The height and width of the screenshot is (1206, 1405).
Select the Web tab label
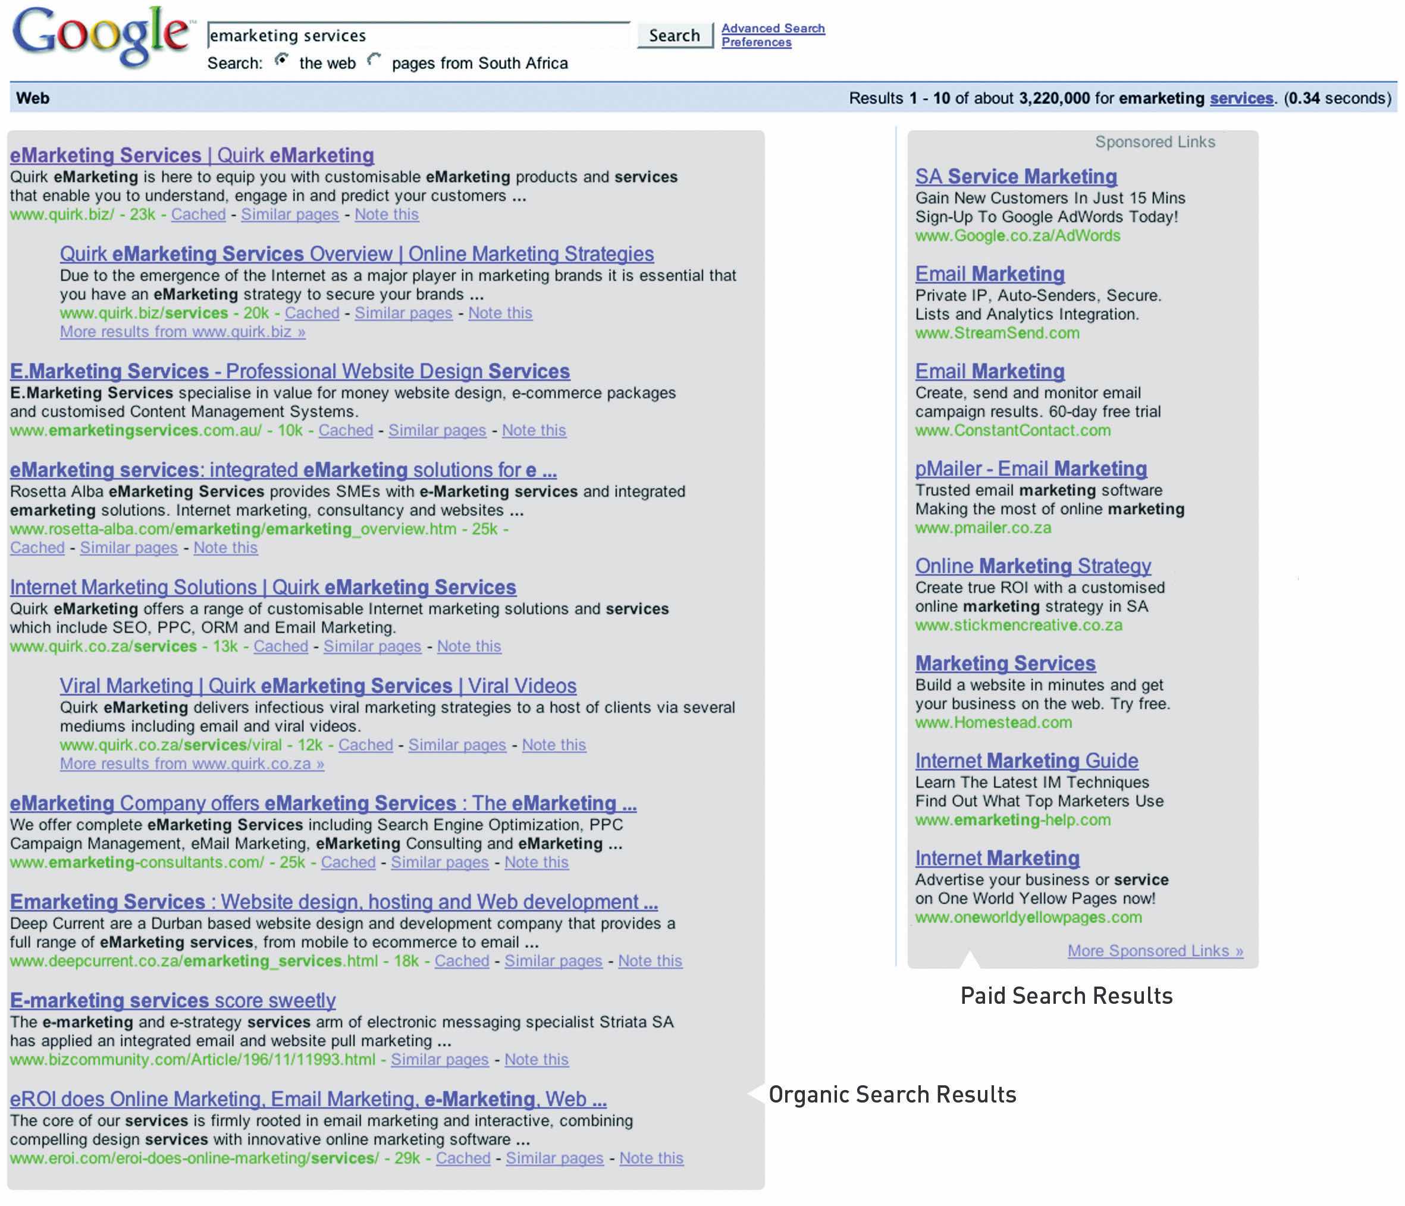point(33,98)
